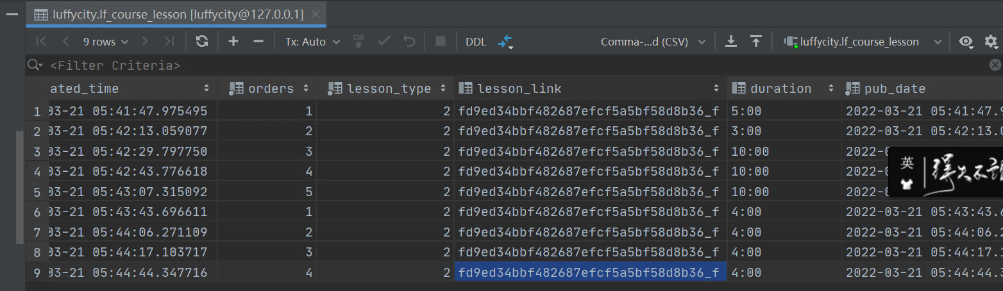Screen dimensions: 1003x291
Task: Expand the 9 rows page size dropdown
Action: 105,42
